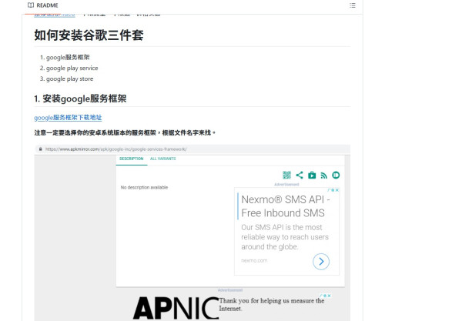Select the No description available text
This screenshot has height=321, width=462.
point(144,187)
